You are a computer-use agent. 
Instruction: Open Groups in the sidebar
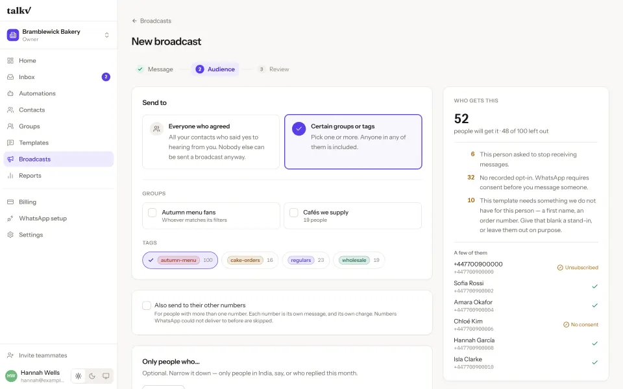[x=58, y=126]
